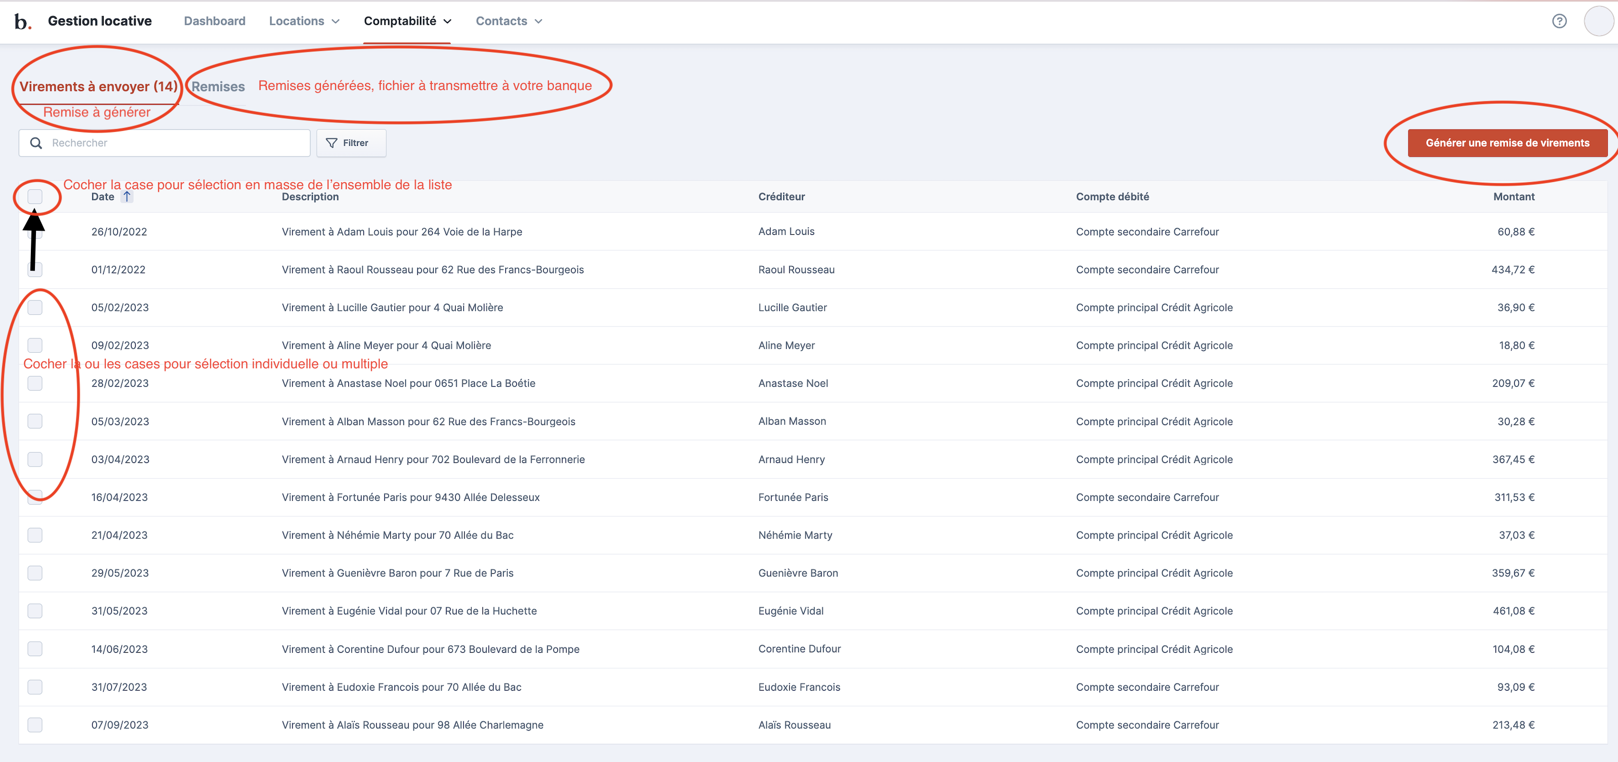Check the Lucille Gautier transfer checkbox

coord(35,308)
